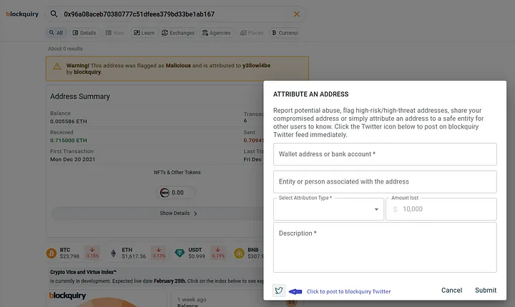Open the Agencies tab
The height and width of the screenshot is (307, 515).
pos(217,33)
